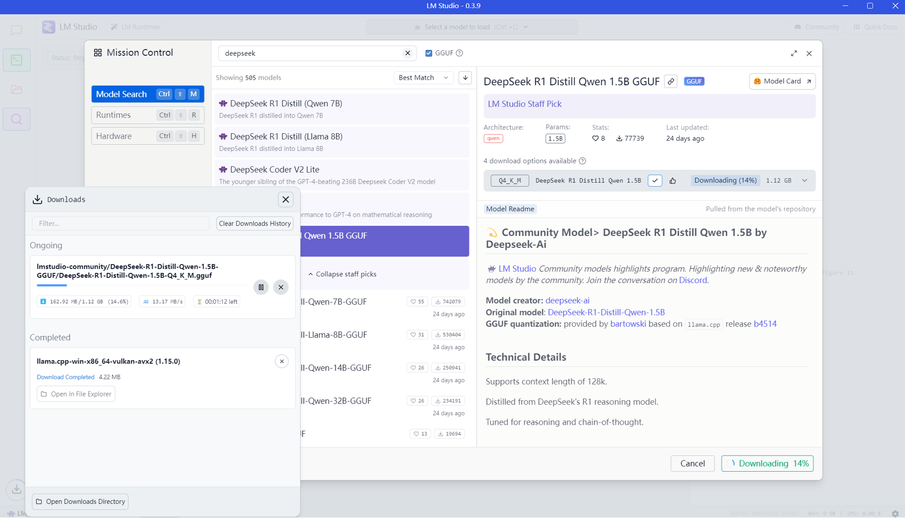Select the highlighted Qwen 1.5B GGUF result

(385, 241)
